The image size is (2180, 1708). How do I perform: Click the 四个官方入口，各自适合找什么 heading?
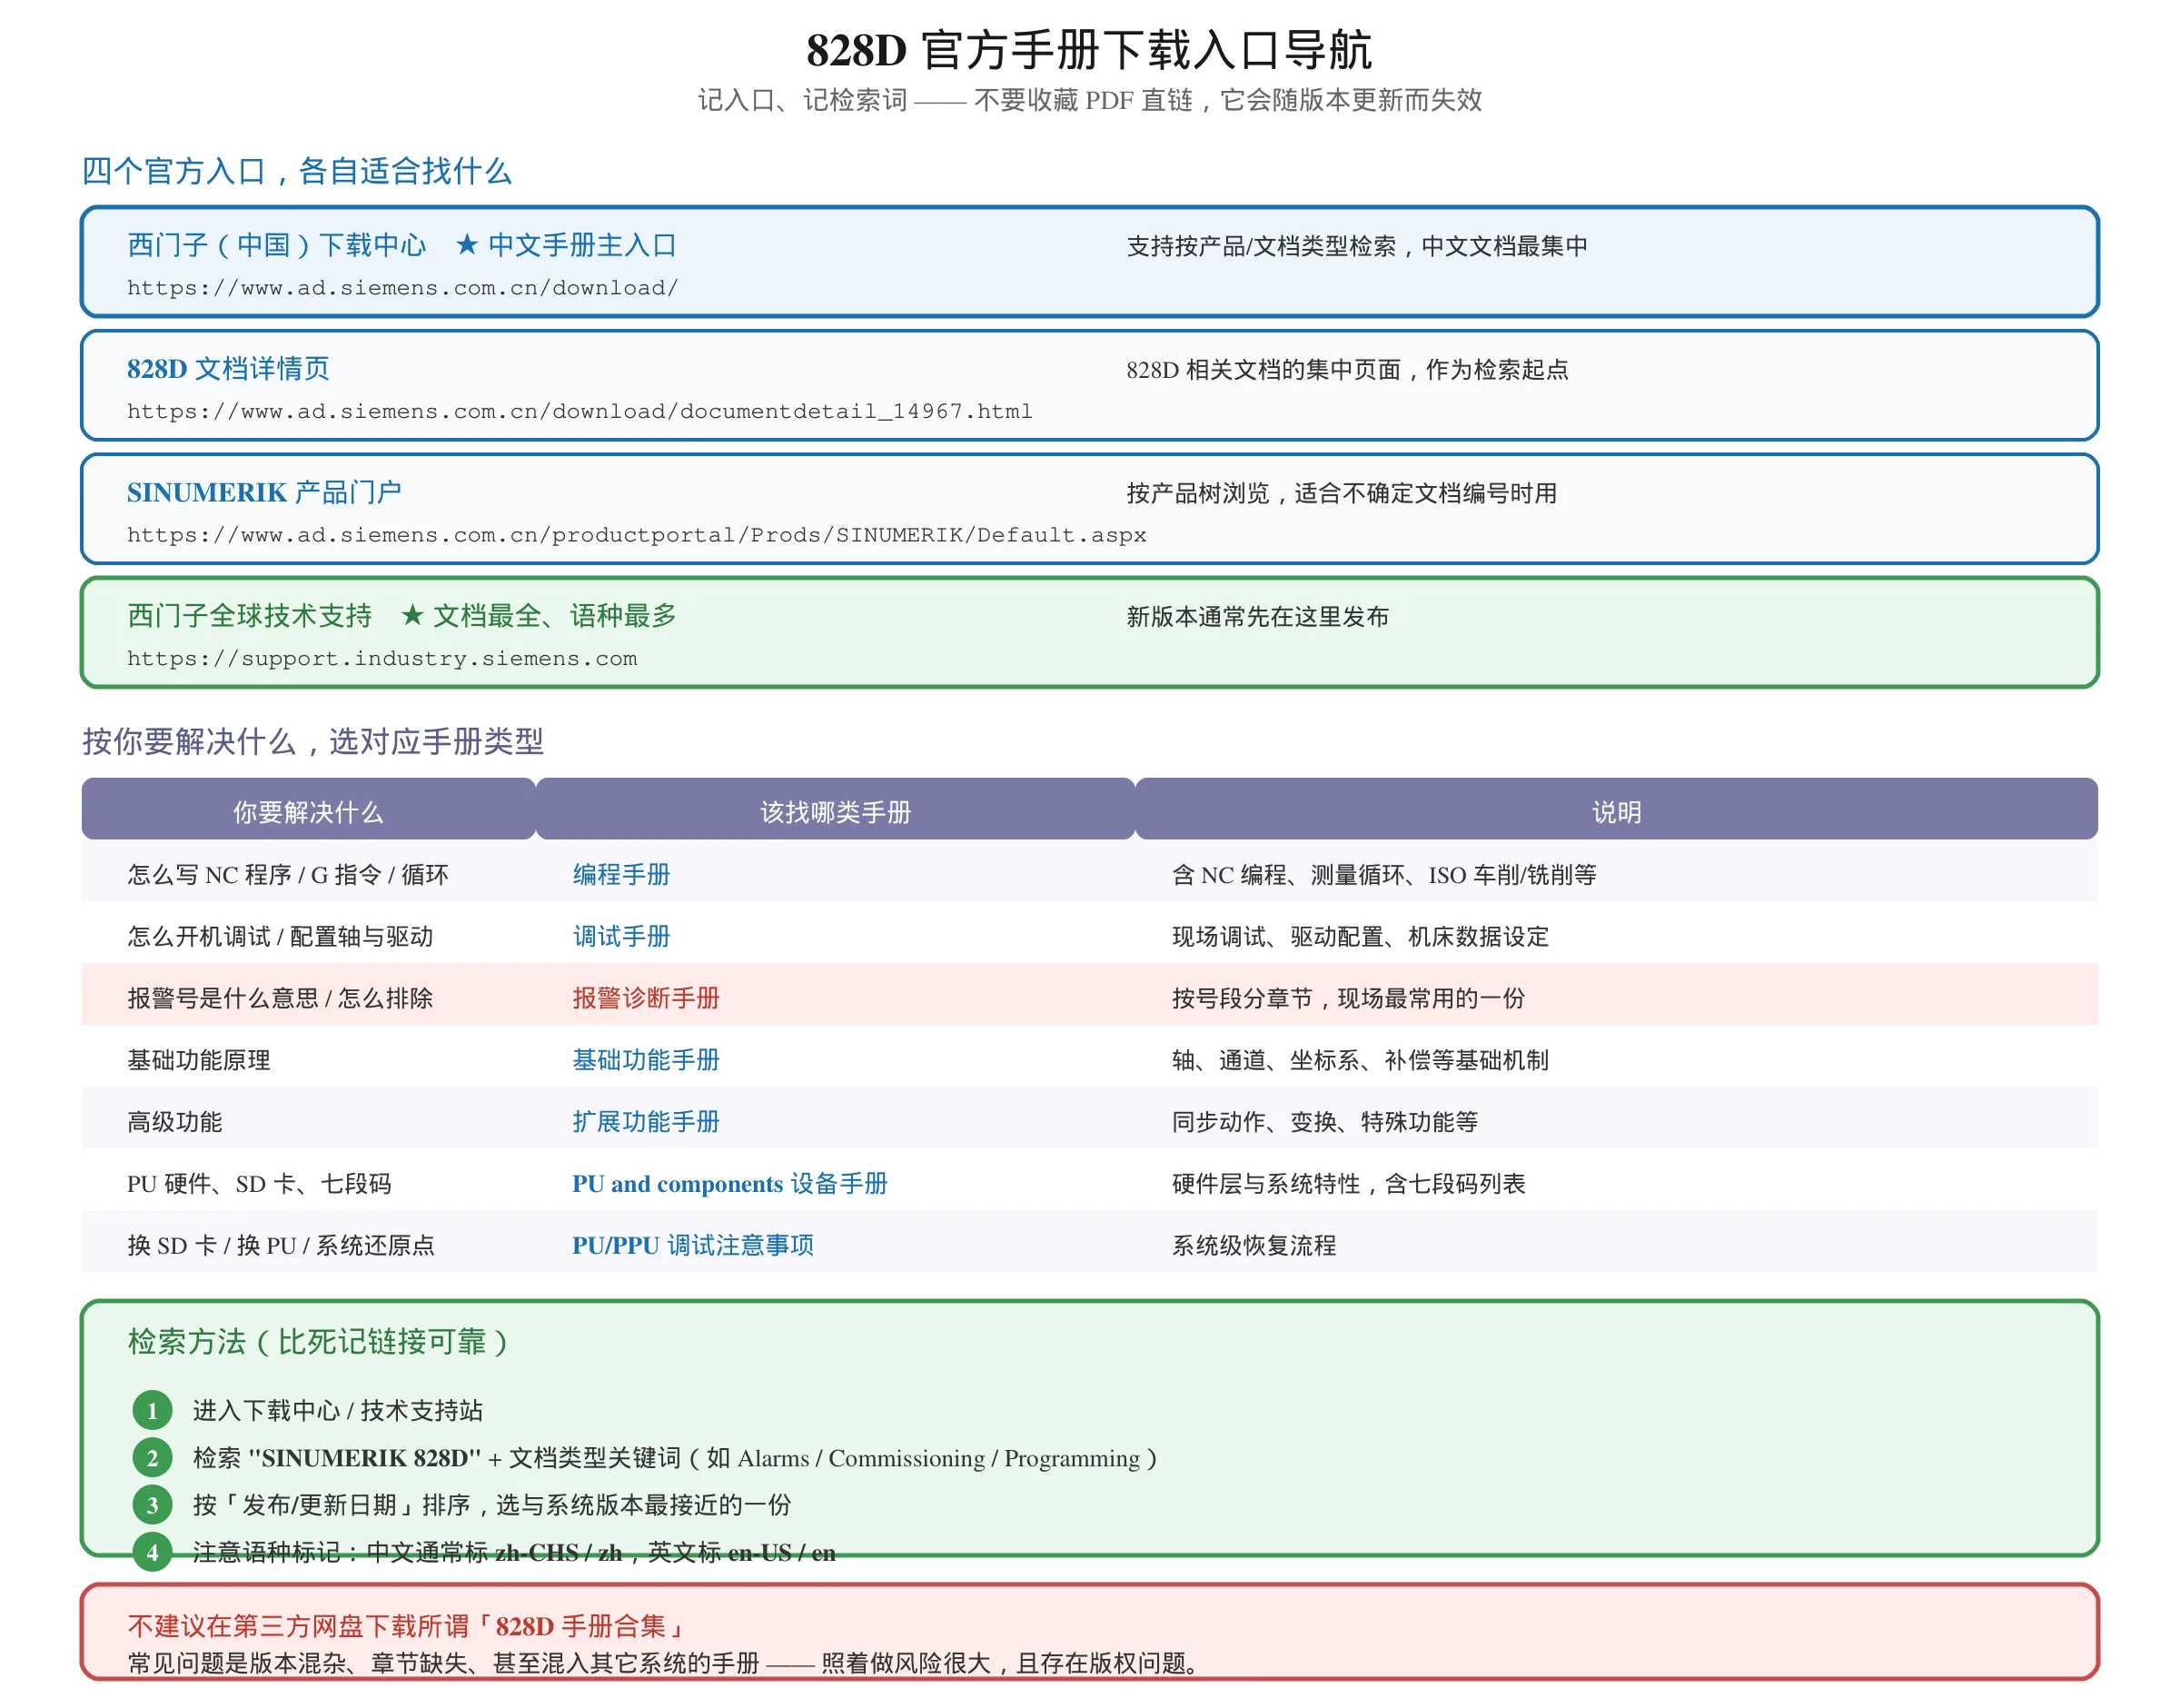click(x=296, y=171)
